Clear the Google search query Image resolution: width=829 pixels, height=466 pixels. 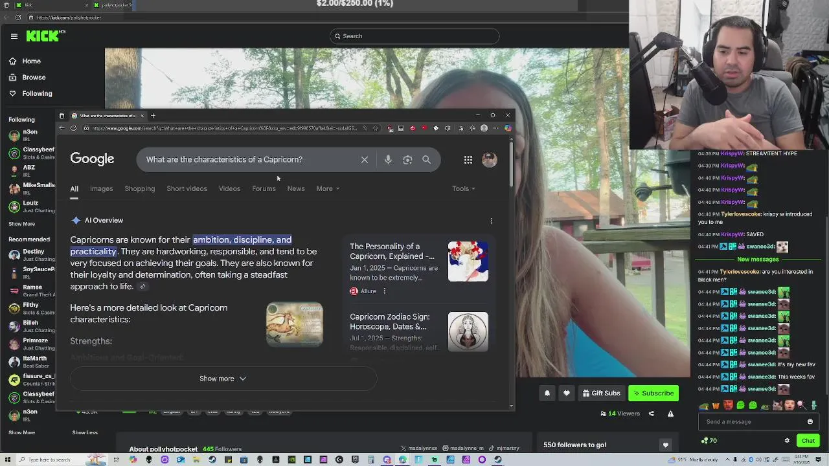pyautogui.click(x=365, y=160)
